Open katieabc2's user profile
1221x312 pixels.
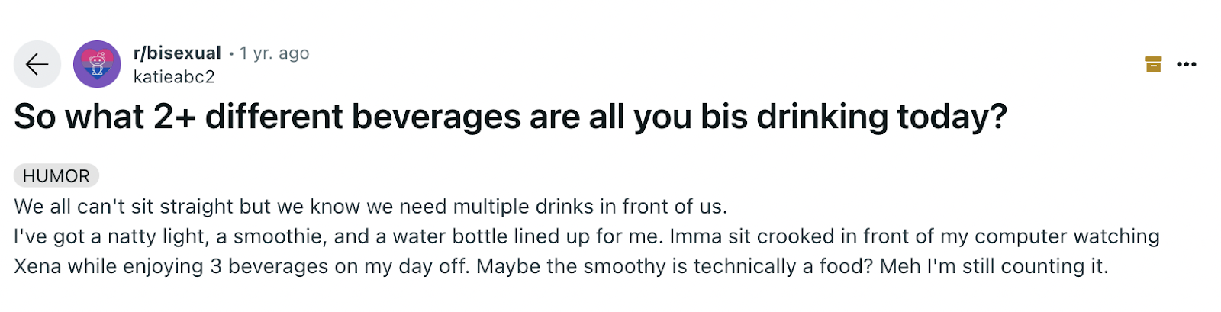174,77
